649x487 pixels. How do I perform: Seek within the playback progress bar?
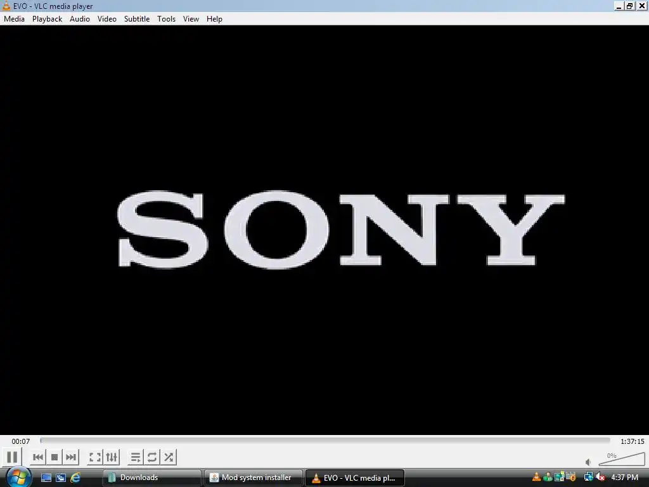325,441
